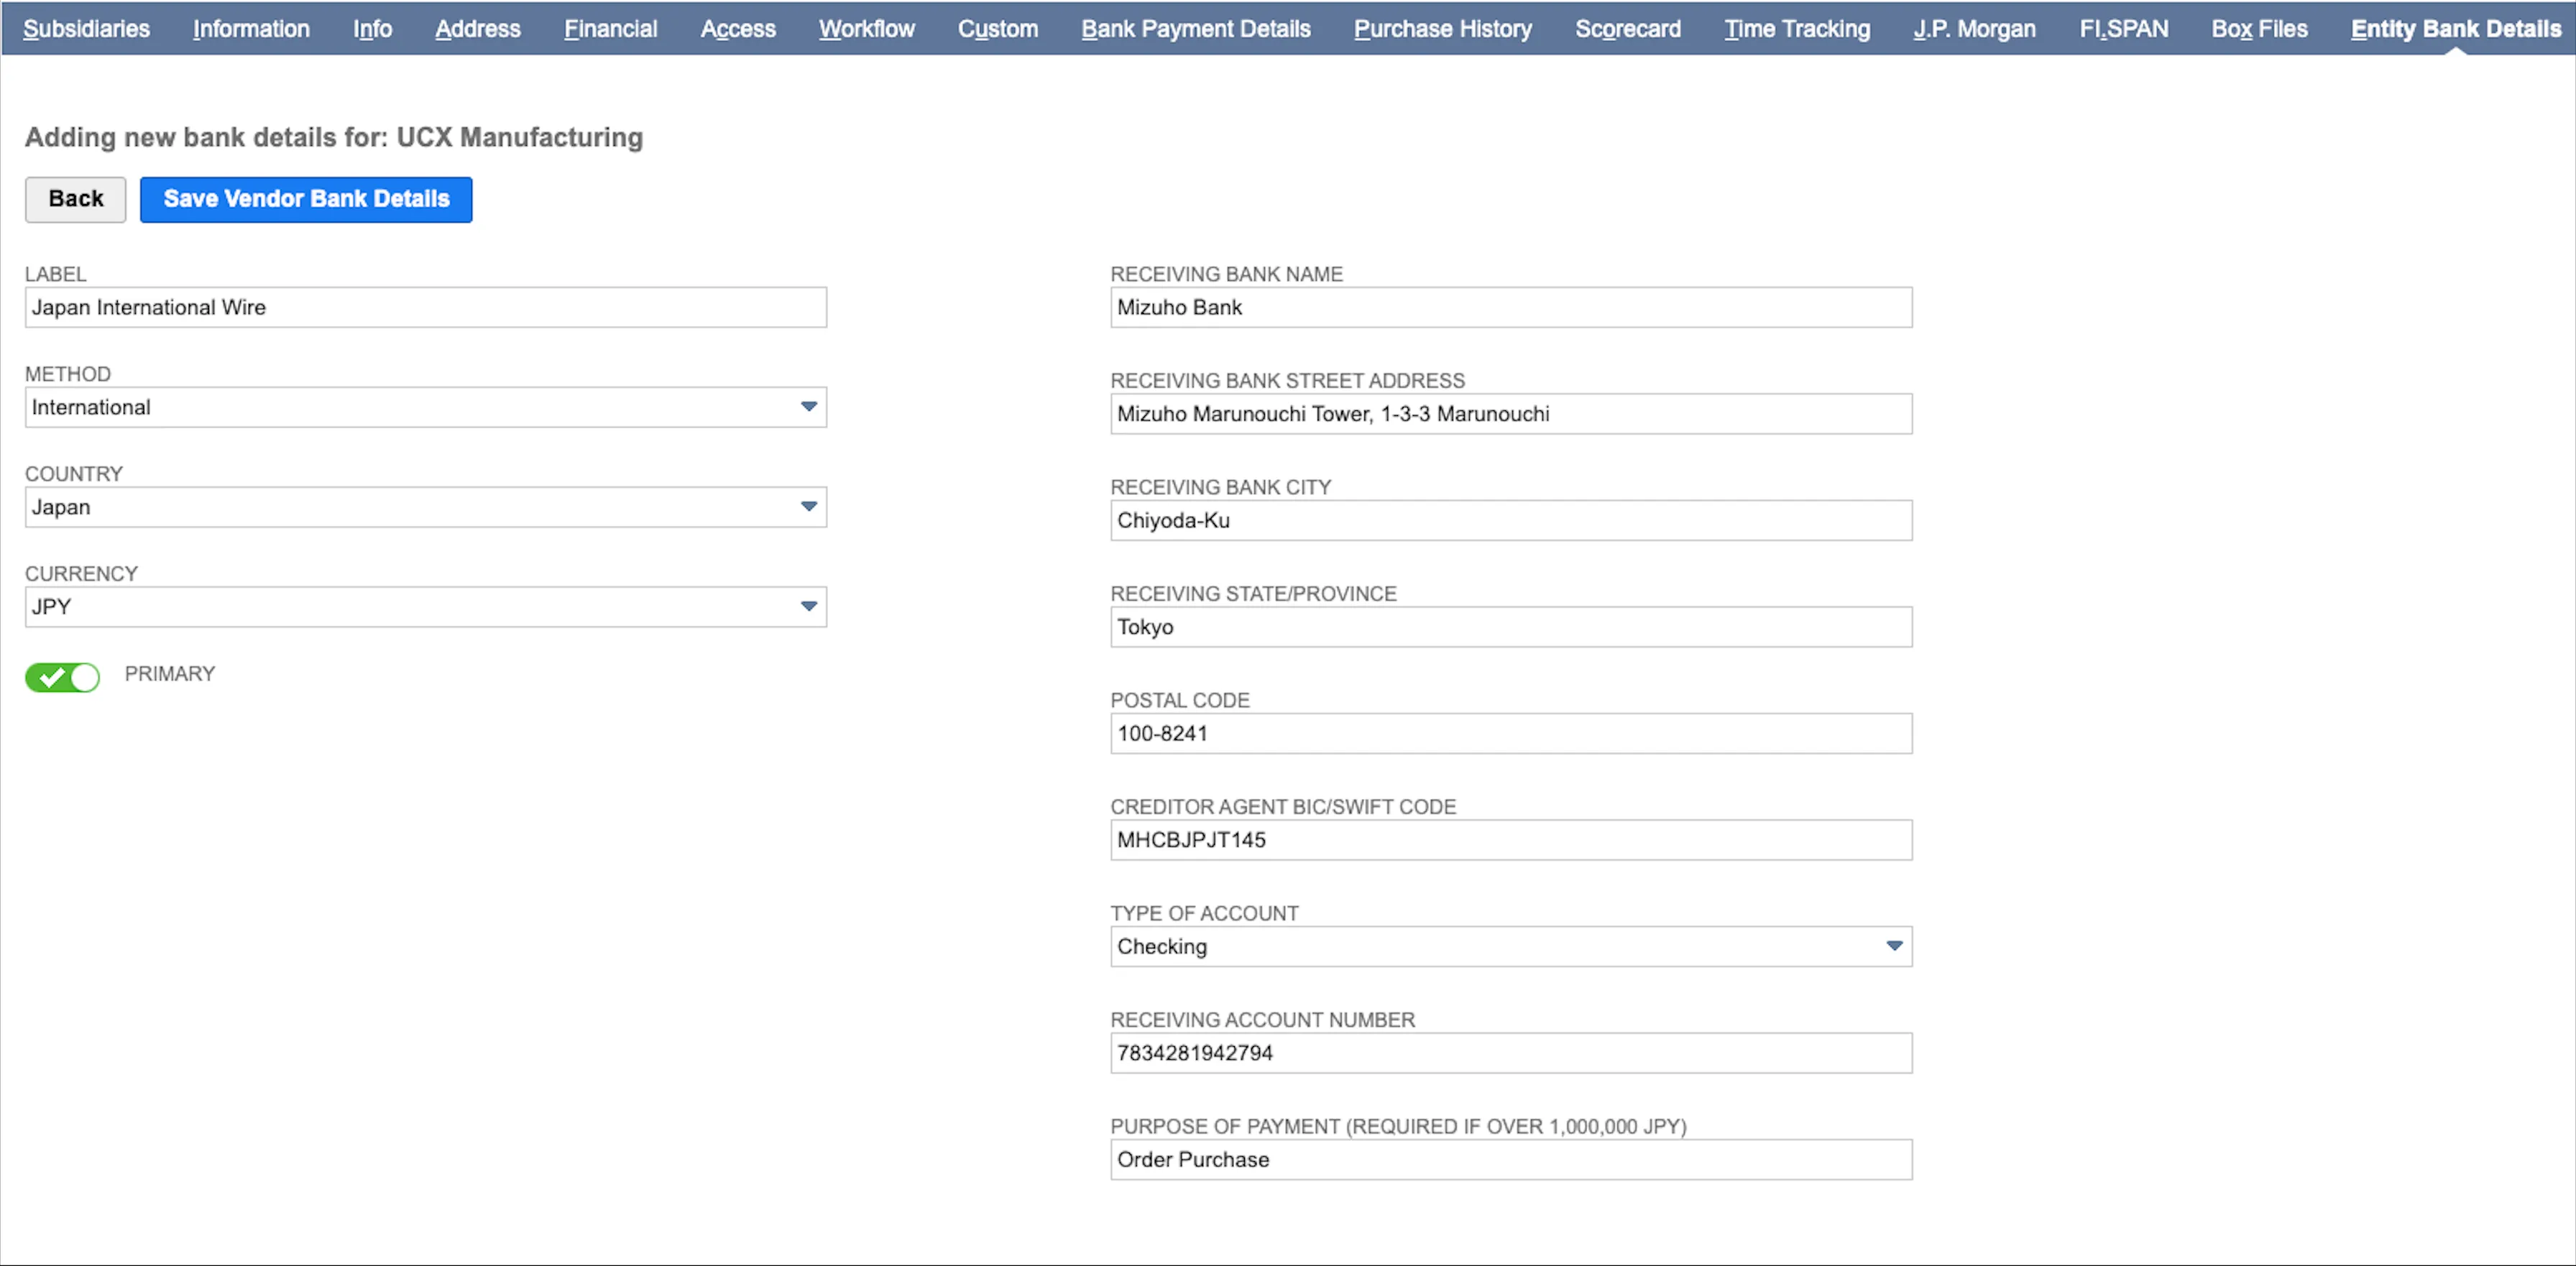Open the Type of Account dropdown
Viewport: 2576px width, 1266px height.
pyautogui.click(x=1511, y=946)
